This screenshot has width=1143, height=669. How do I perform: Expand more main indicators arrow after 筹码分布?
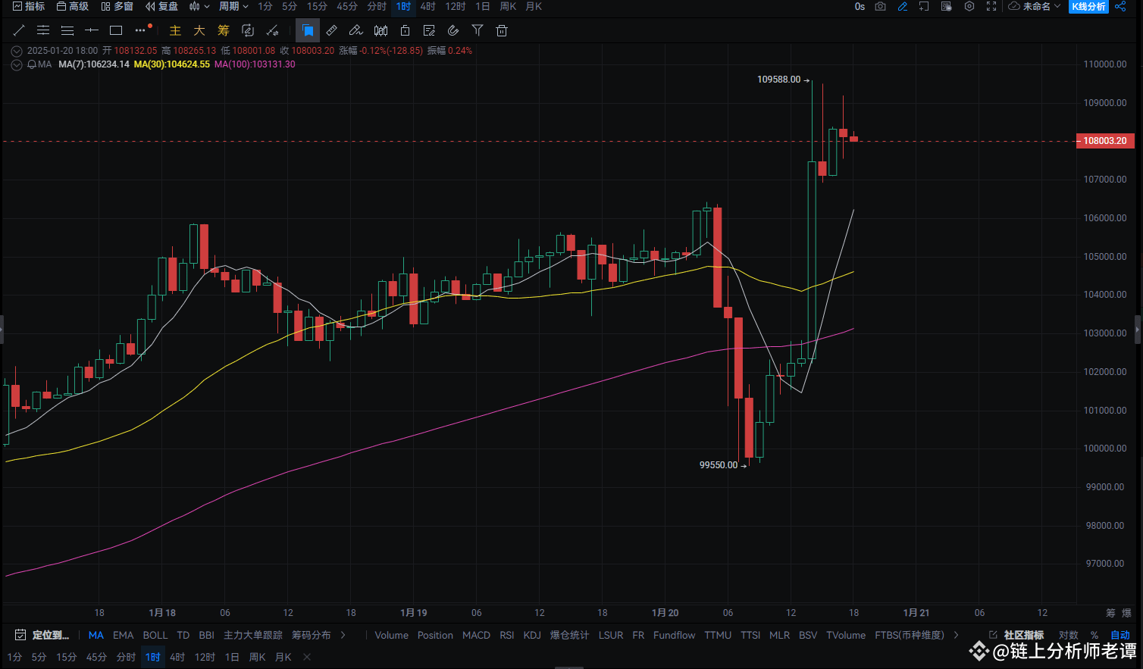(343, 635)
